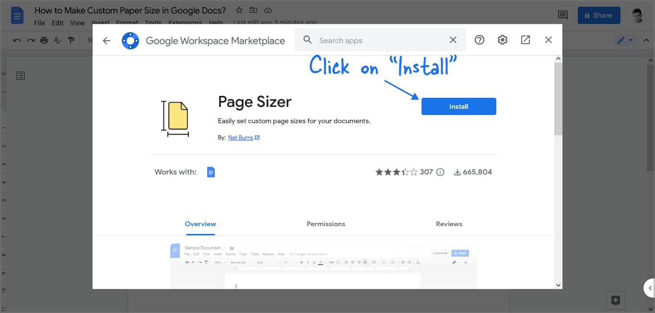655x313 pixels.
Task: Click inside the Search apps field
Action: click(x=379, y=40)
